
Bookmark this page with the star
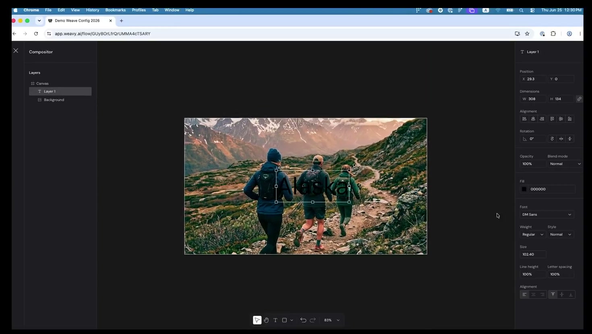tap(527, 34)
